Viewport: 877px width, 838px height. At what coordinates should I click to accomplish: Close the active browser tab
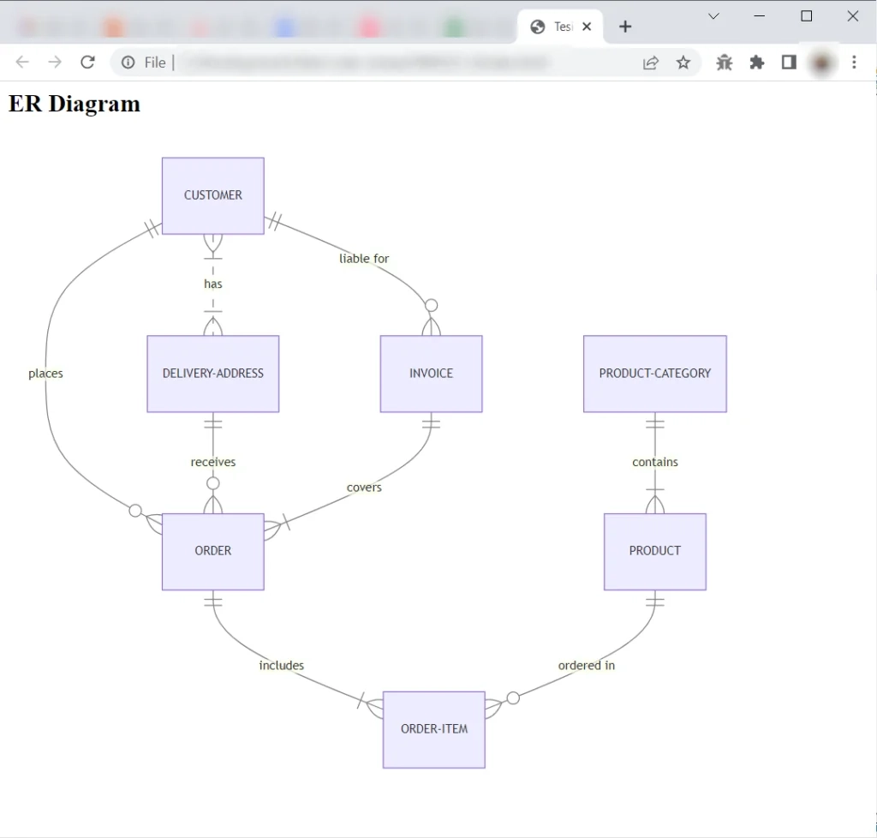pyautogui.click(x=587, y=27)
